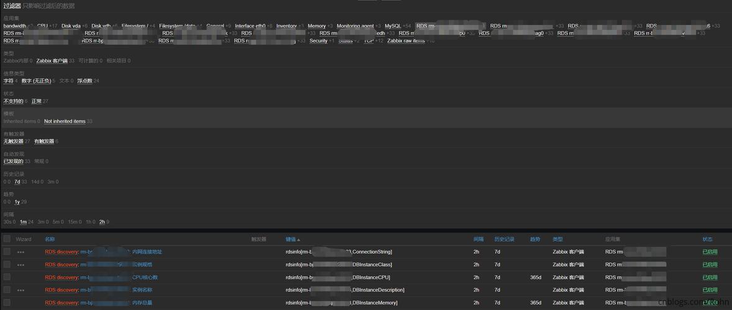Sort table by 键值 column

coord(293,239)
